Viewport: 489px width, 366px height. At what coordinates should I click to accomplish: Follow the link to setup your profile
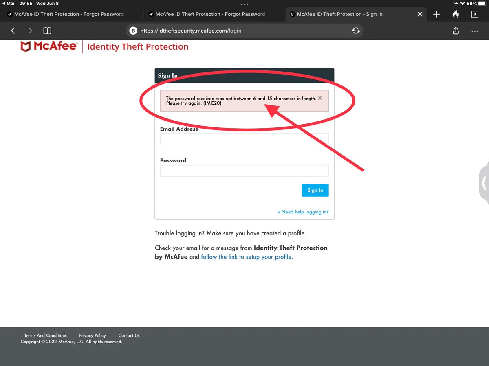tap(247, 257)
